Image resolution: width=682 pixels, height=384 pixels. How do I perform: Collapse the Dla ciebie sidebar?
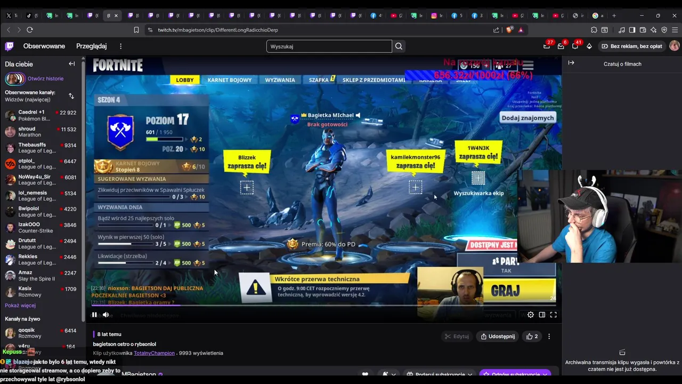coord(71,64)
